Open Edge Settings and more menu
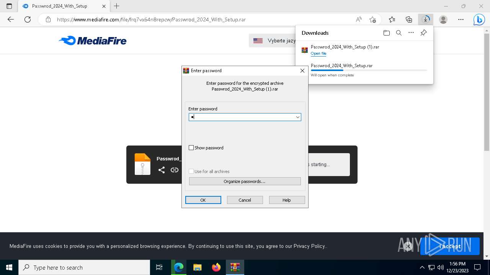 tap(461, 19)
